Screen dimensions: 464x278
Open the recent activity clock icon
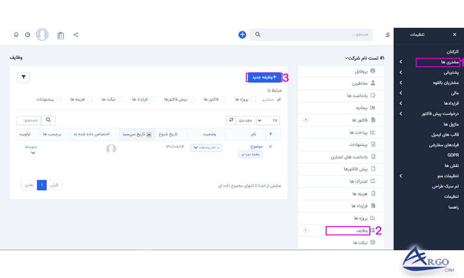pos(28,34)
